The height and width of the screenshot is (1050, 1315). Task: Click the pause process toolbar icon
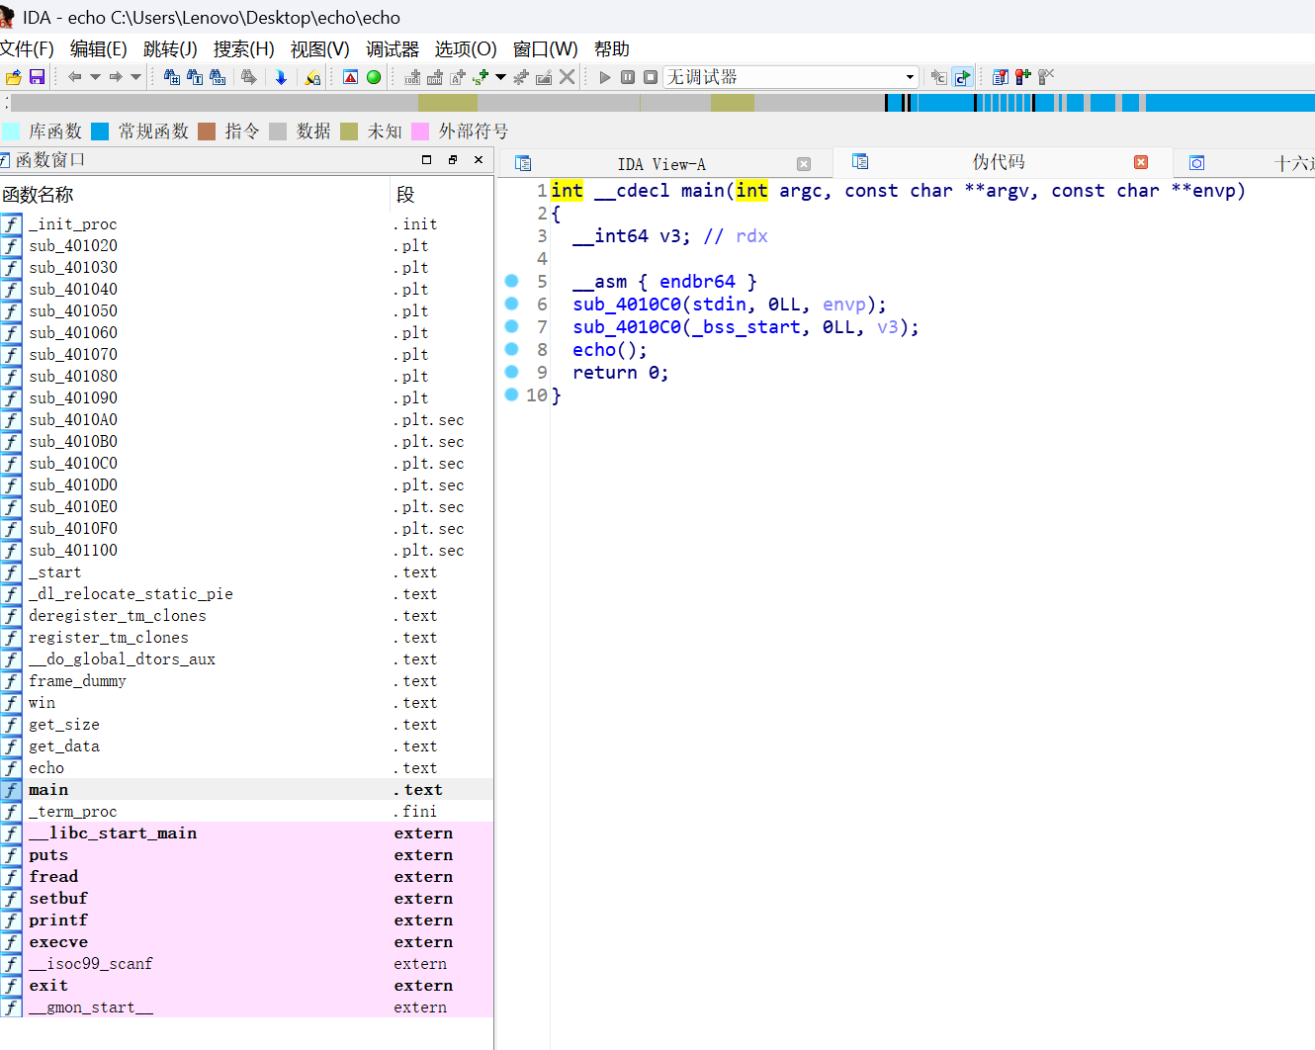[628, 77]
